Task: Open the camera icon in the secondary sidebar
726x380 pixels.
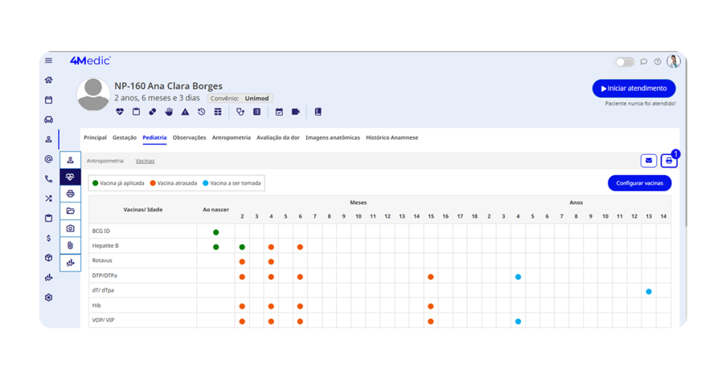Action: coord(70,228)
